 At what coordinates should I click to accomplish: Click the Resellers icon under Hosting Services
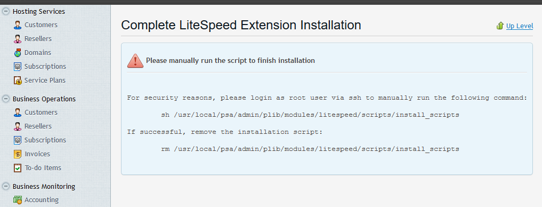pyautogui.click(x=18, y=39)
